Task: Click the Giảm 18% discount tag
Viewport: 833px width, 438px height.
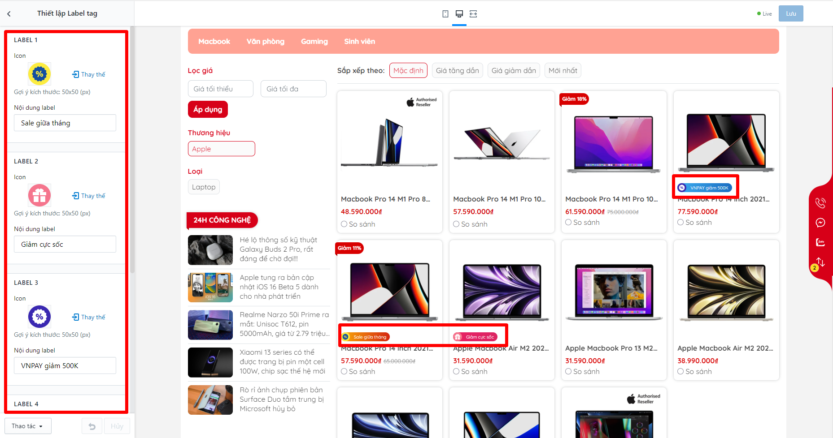Action: [574, 99]
